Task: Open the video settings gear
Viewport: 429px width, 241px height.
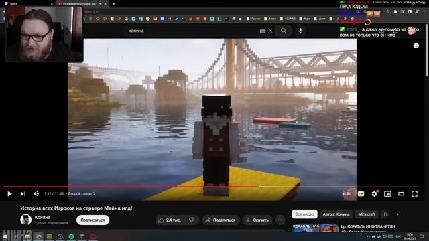Action: coord(375,193)
